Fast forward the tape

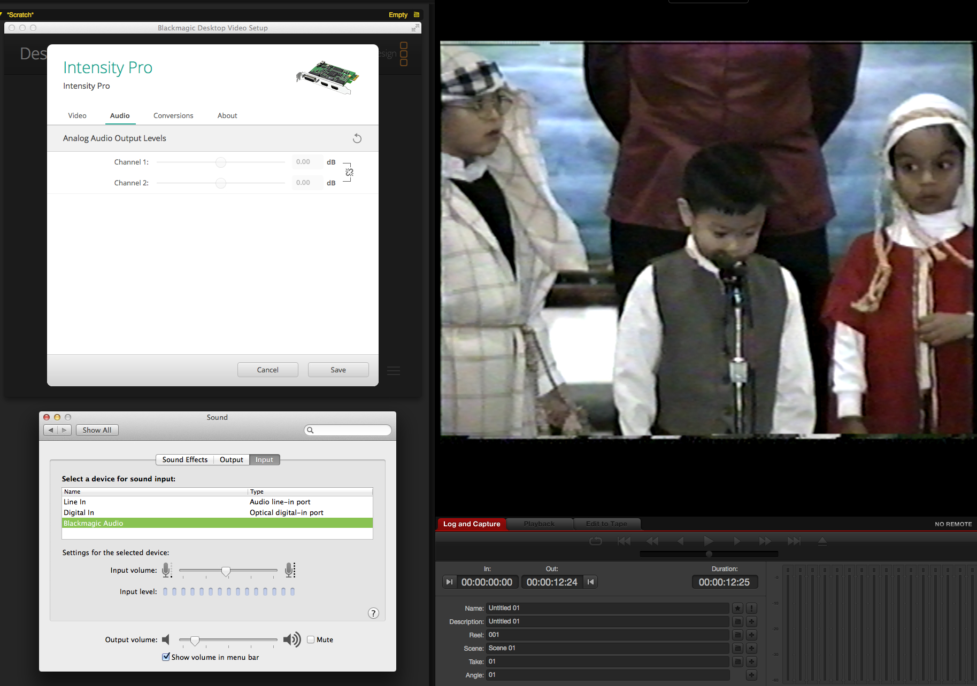[x=765, y=541]
